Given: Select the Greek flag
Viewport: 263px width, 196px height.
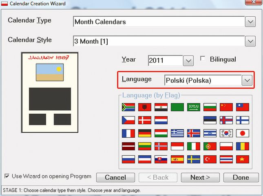Looking at the screenshot, I should click(177, 133).
